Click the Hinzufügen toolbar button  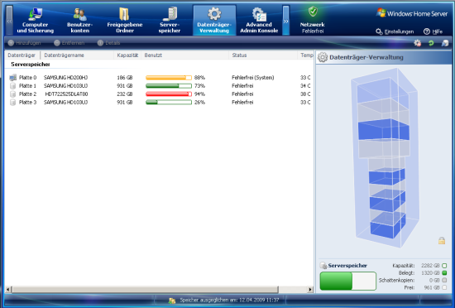[24, 43]
